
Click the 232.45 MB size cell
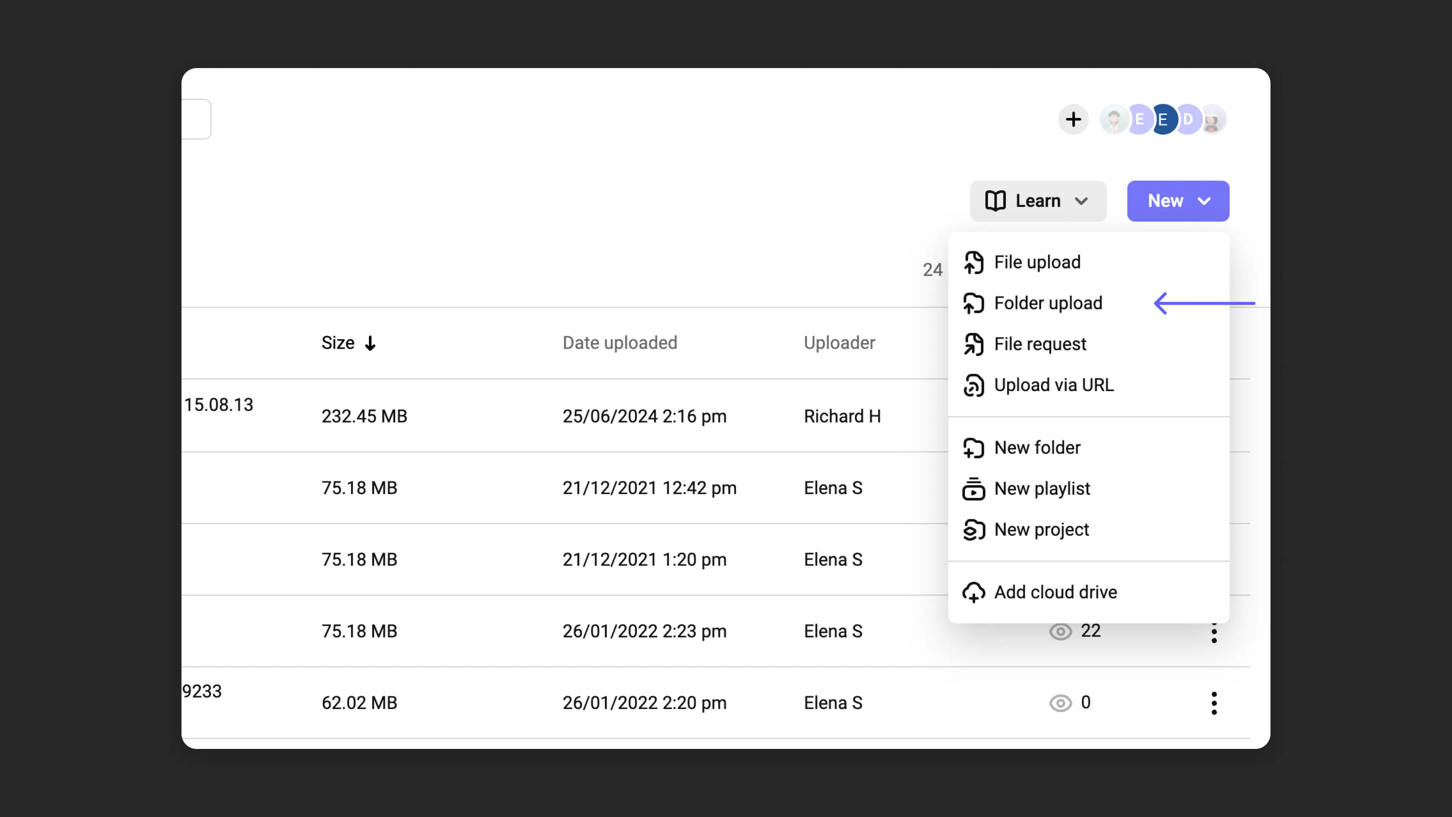click(364, 416)
